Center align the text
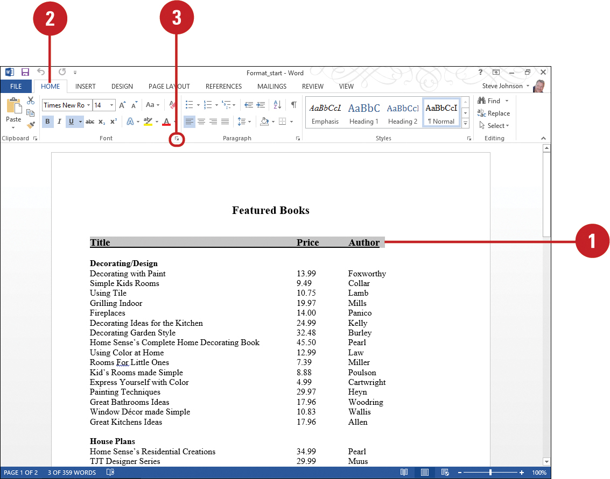The height and width of the screenshot is (479, 610). point(201,121)
